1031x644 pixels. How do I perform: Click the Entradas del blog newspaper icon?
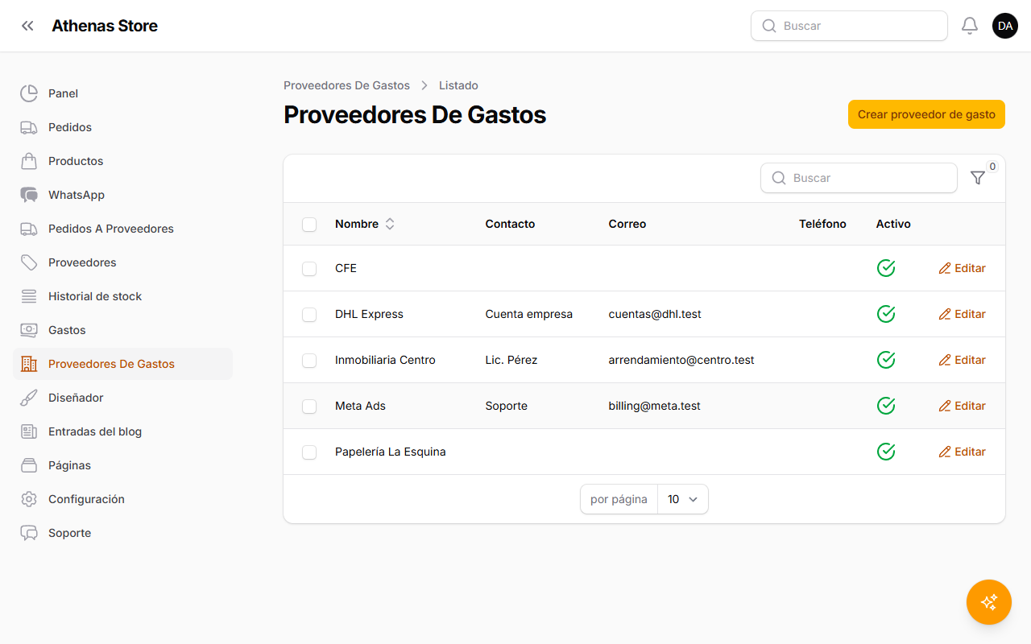[29, 431]
